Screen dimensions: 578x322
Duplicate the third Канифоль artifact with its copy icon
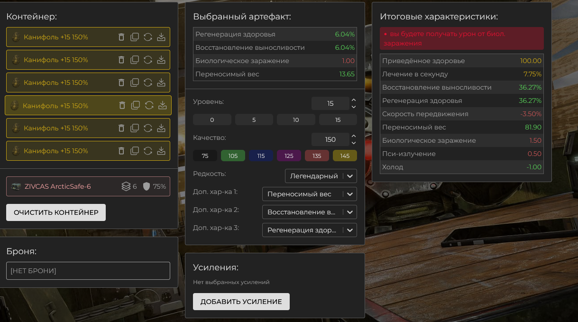135,83
